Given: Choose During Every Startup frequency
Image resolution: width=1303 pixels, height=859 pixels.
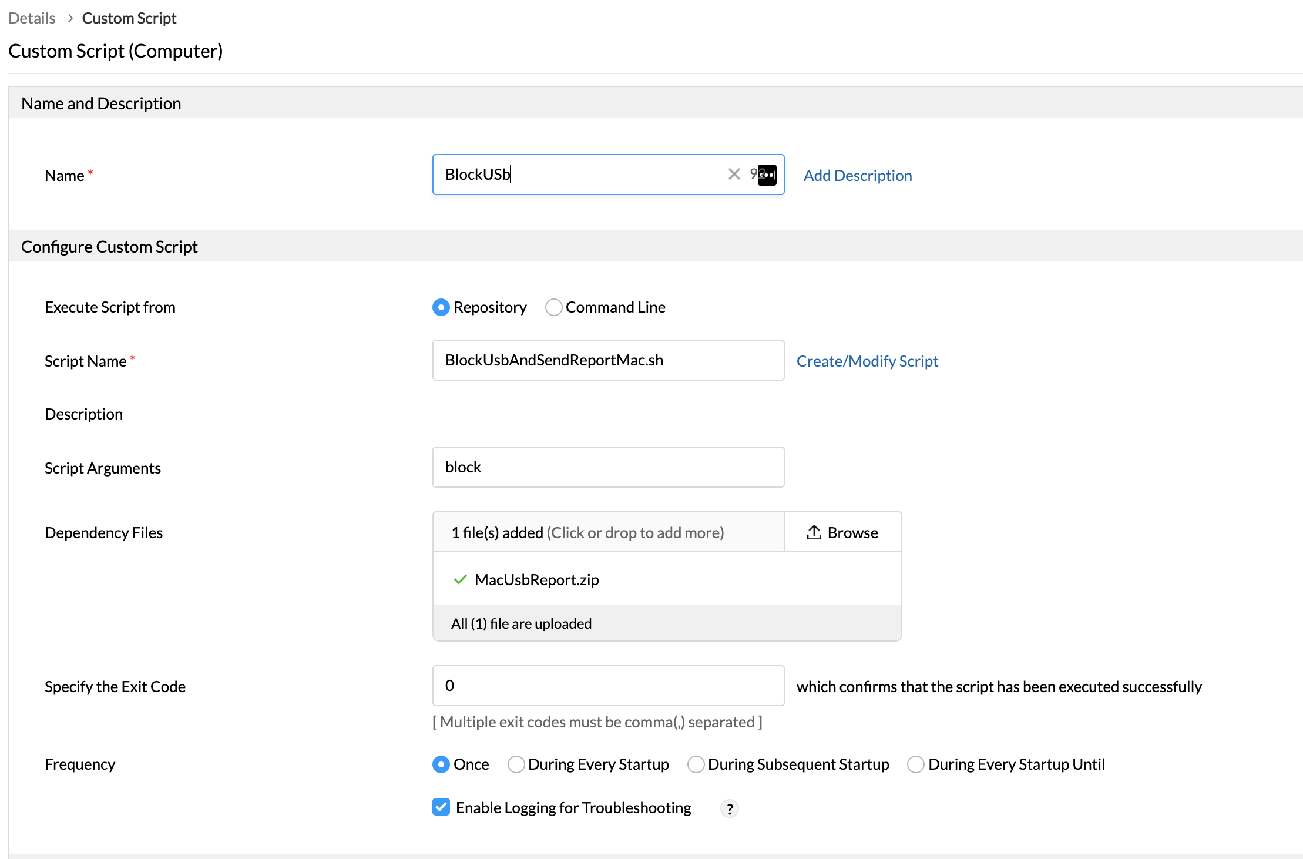Looking at the screenshot, I should 516,764.
